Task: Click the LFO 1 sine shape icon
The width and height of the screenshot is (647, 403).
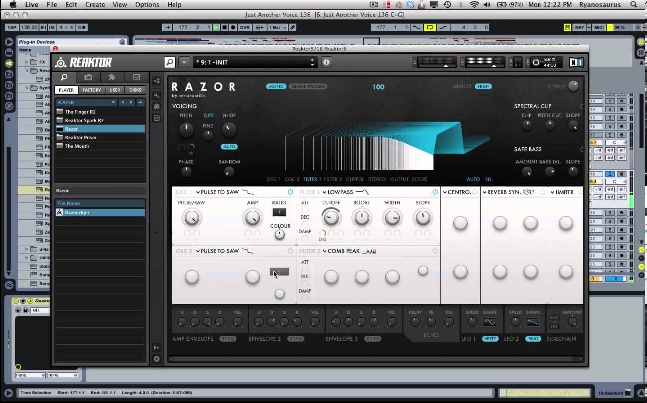Action: (490, 322)
